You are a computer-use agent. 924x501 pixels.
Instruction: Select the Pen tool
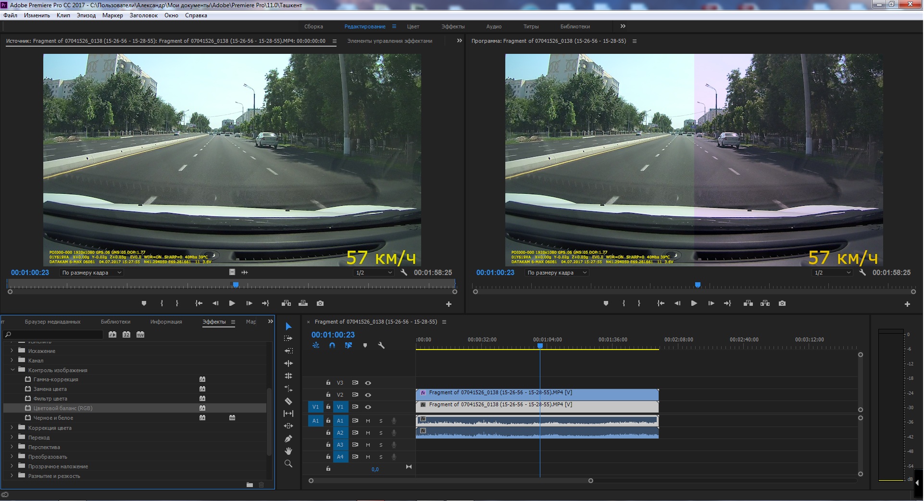[288, 438]
